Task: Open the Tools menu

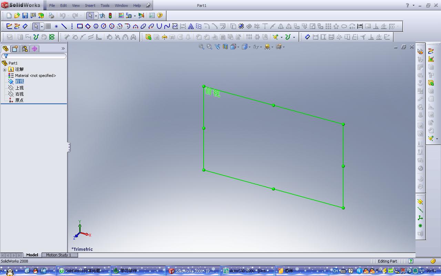Action: (x=105, y=6)
